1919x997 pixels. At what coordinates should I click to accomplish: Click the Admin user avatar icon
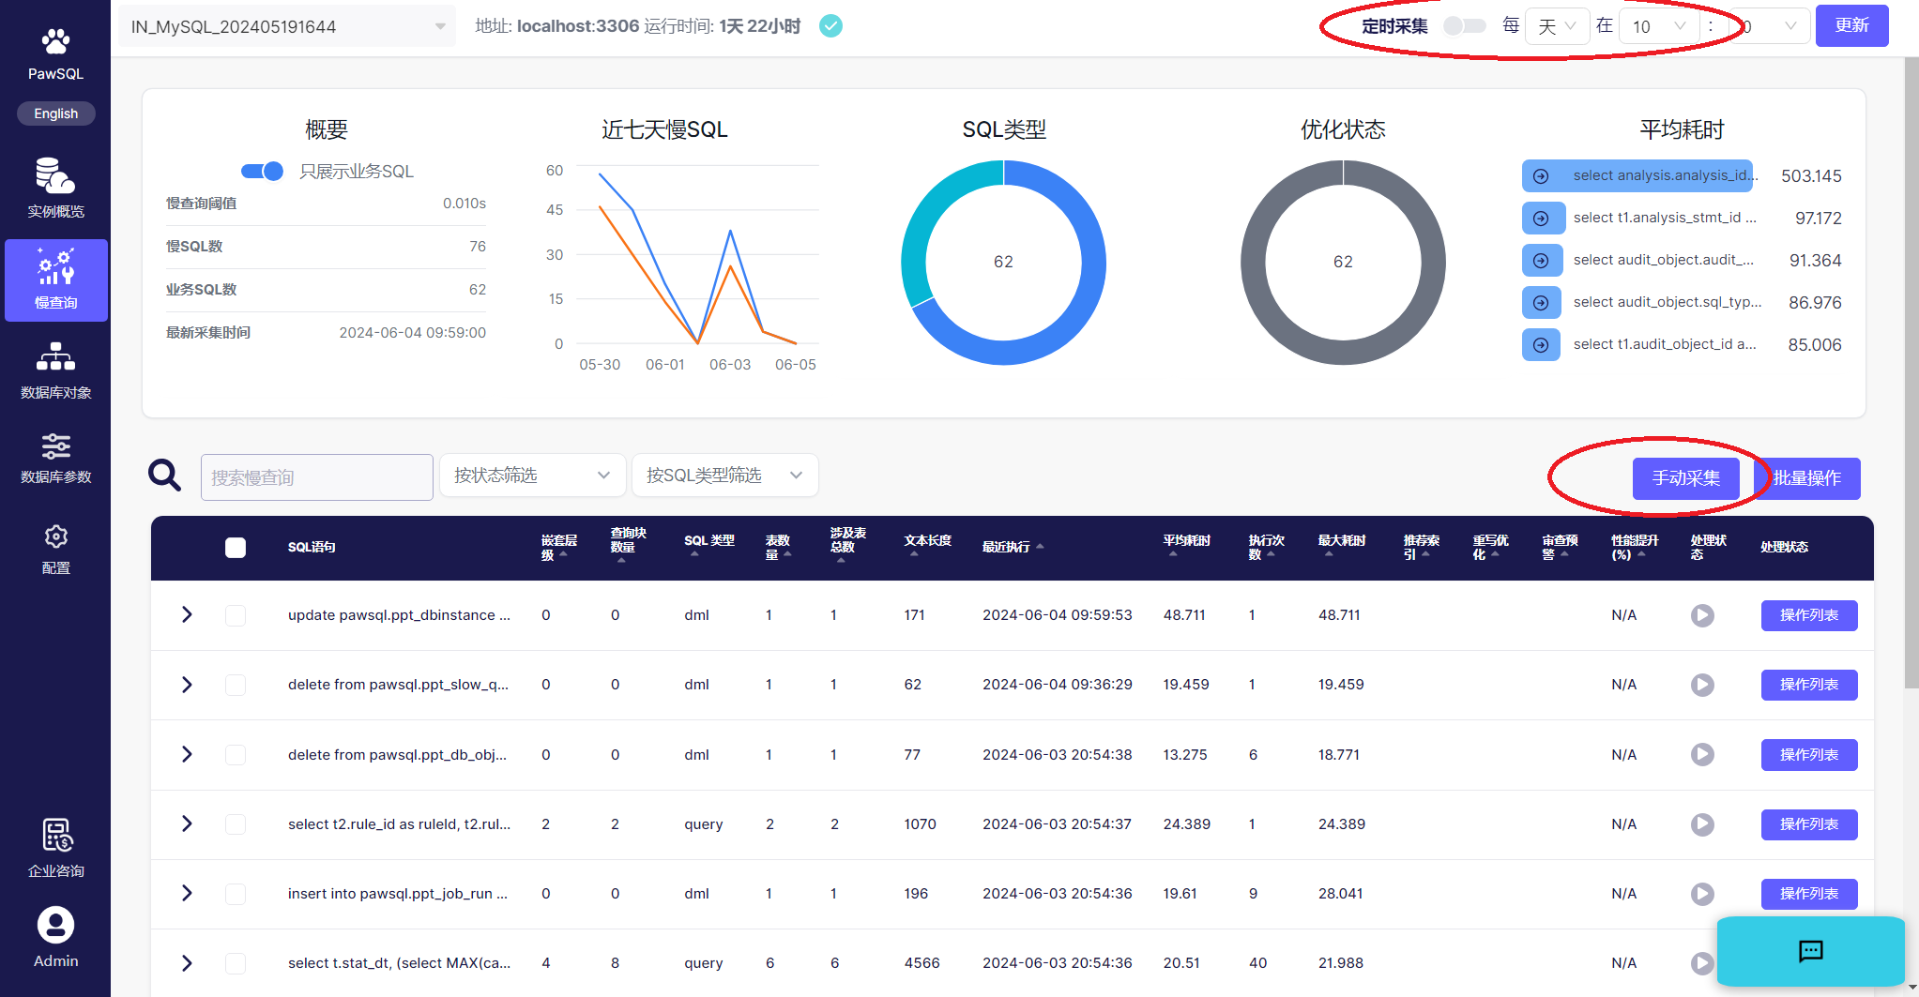pyautogui.click(x=55, y=926)
